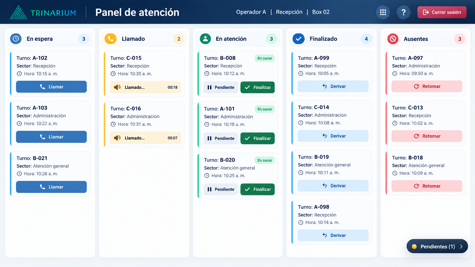Call turno A-102 with Llamar

click(51, 87)
